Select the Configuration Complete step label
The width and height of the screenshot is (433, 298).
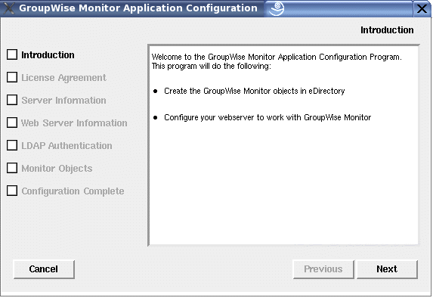73,191
